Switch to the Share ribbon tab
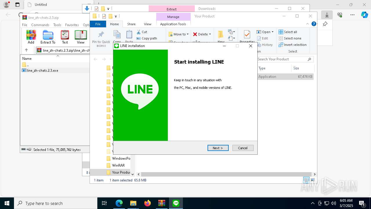 tap(131, 24)
